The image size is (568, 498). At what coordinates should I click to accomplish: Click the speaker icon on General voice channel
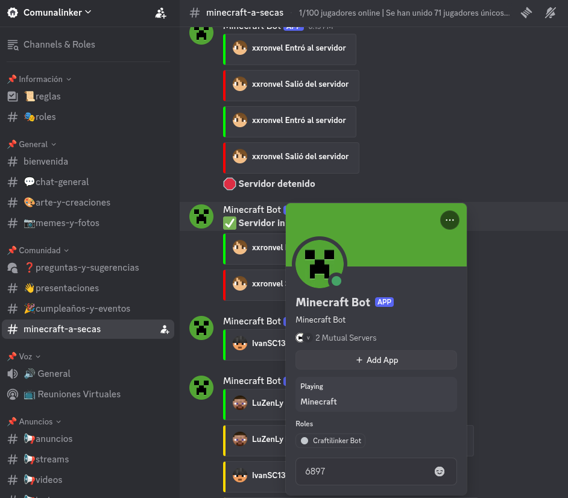pos(12,373)
